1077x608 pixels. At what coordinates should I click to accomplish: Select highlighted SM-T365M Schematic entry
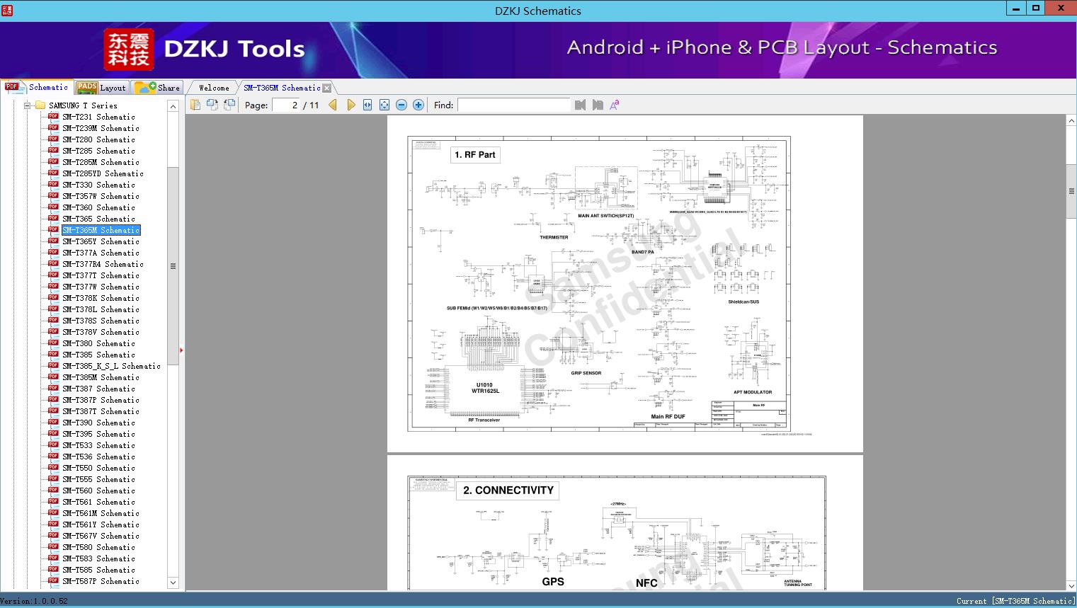(101, 230)
